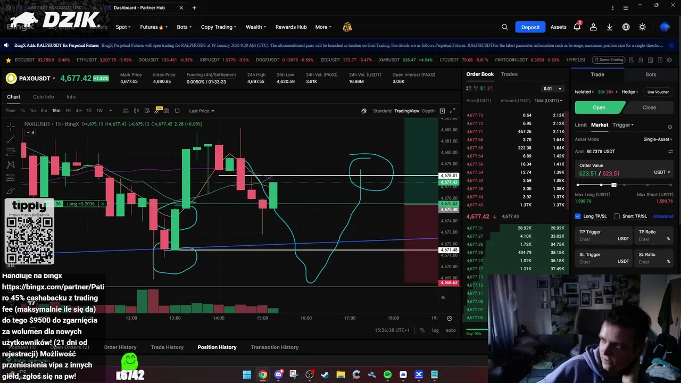Open the Single-Asset mode selector
Viewport: 681px width, 383px height.
658,139
